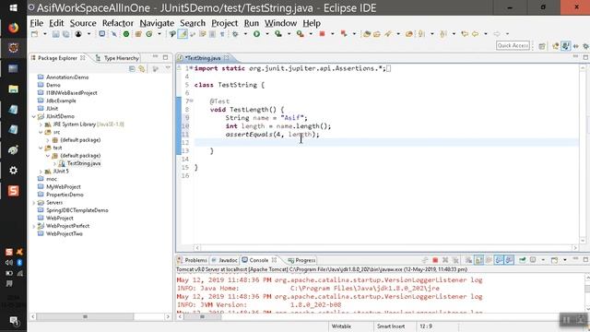Screen dimensions: 590x332
Task: Toggle Mark Occurrences highlighted toolbar icon
Action: 183,34
